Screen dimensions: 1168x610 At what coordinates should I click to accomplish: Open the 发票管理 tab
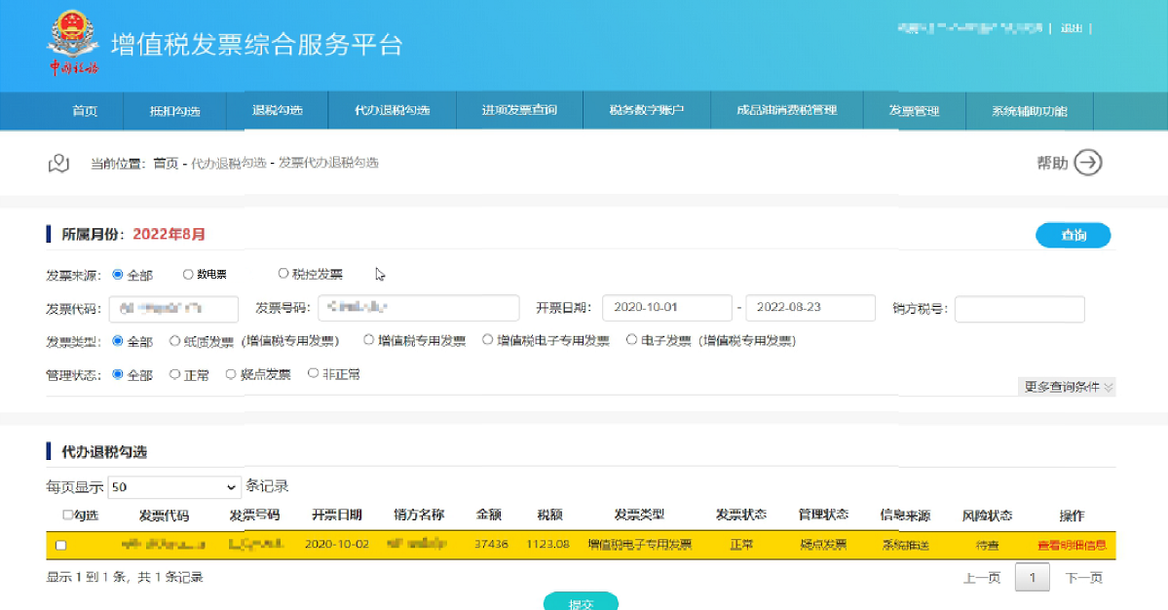[x=914, y=111]
